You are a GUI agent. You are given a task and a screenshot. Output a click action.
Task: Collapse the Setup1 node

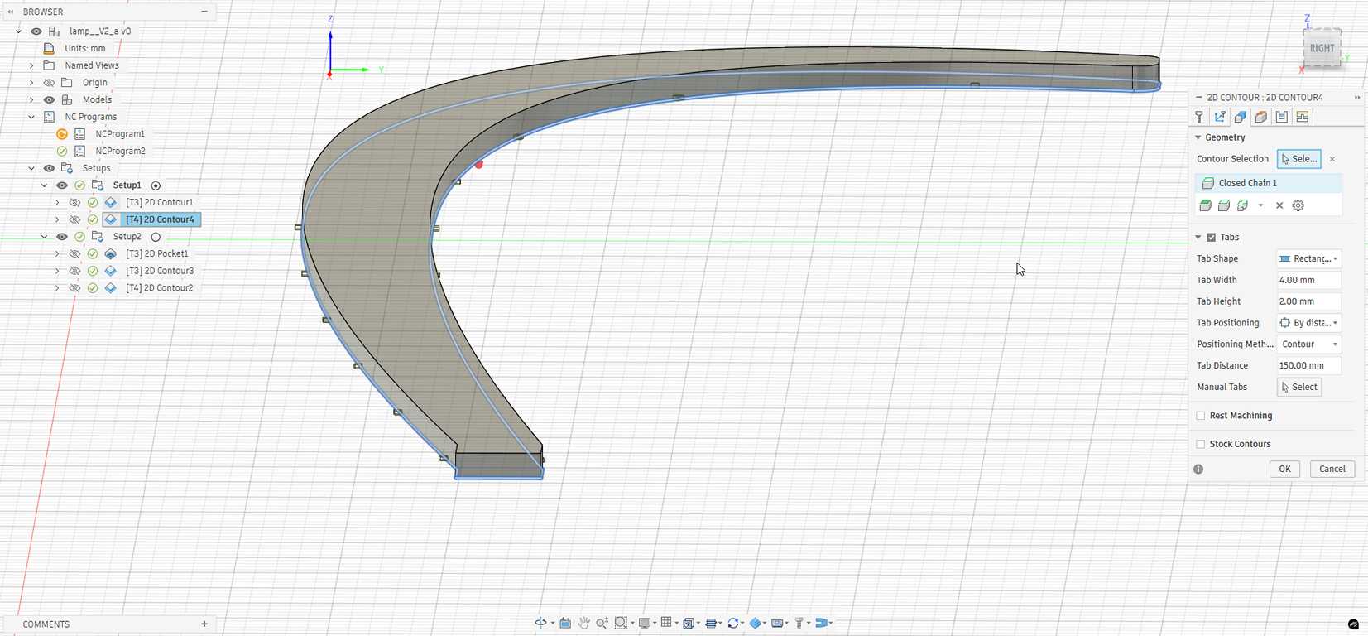[45, 185]
